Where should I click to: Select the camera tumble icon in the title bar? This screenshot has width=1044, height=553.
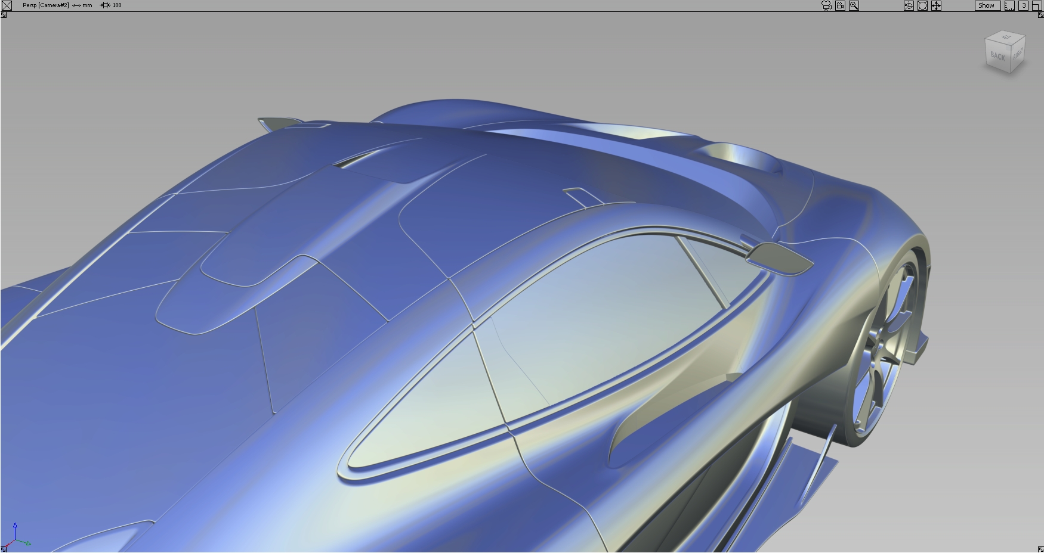point(826,5)
